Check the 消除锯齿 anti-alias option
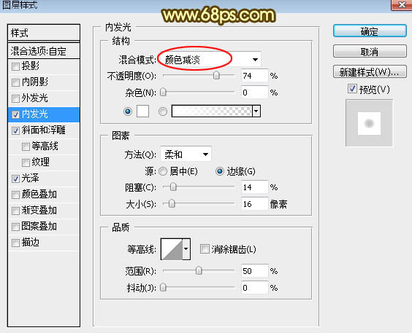Screen dimensions: 412x333 tap(205, 249)
